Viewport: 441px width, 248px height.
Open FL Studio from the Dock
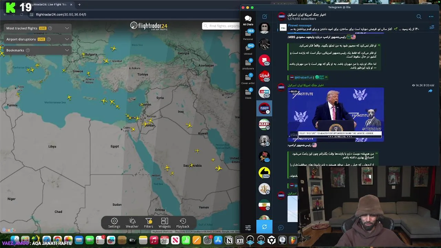point(293,240)
